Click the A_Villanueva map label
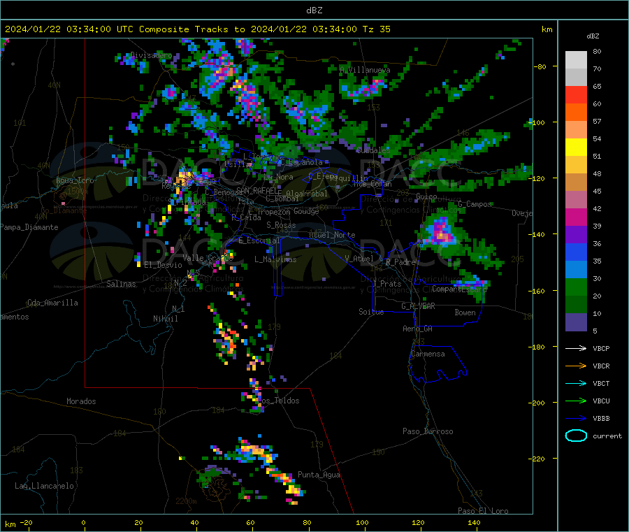The image size is (629, 532). [365, 70]
